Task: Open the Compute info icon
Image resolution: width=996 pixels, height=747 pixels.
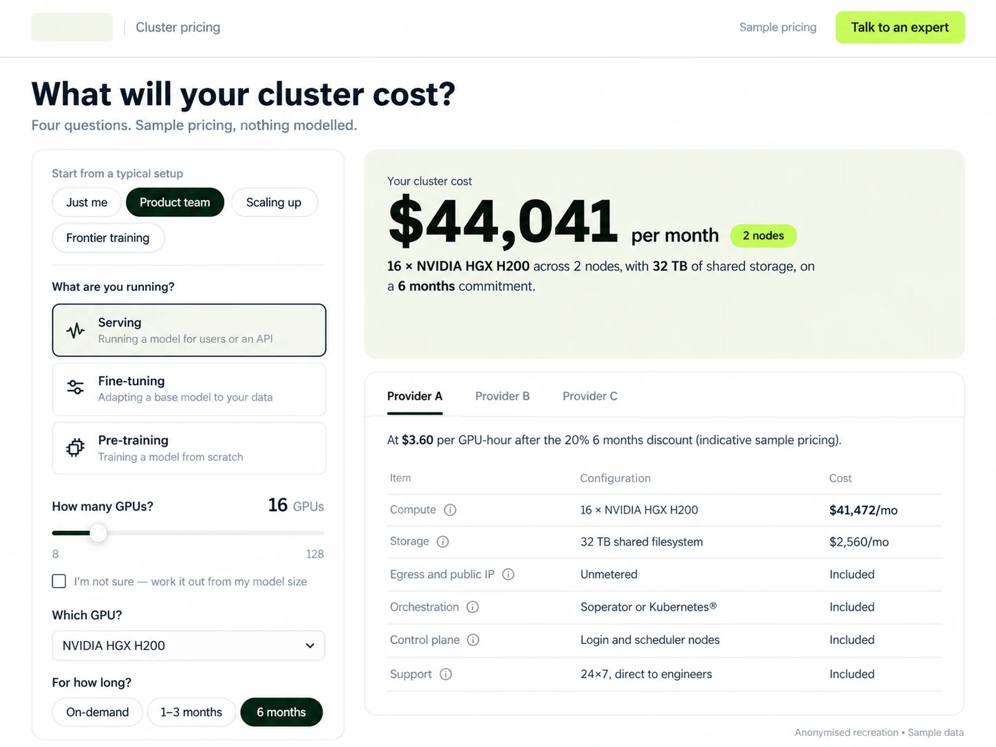Action: point(450,510)
